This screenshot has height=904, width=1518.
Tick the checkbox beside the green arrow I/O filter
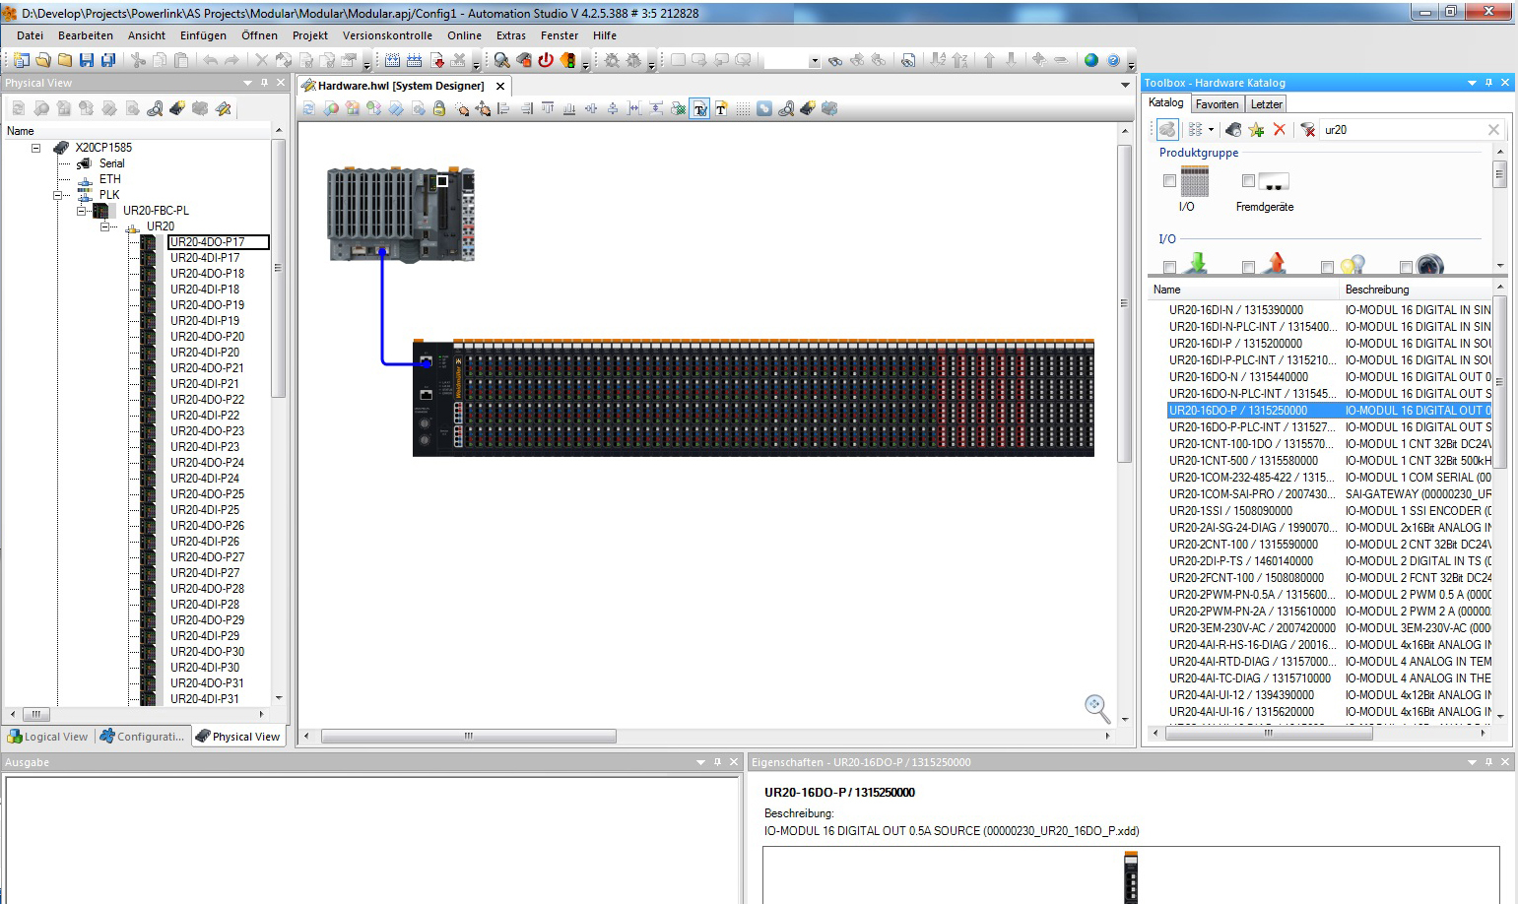pyautogui.click(x=1169, y=267)
